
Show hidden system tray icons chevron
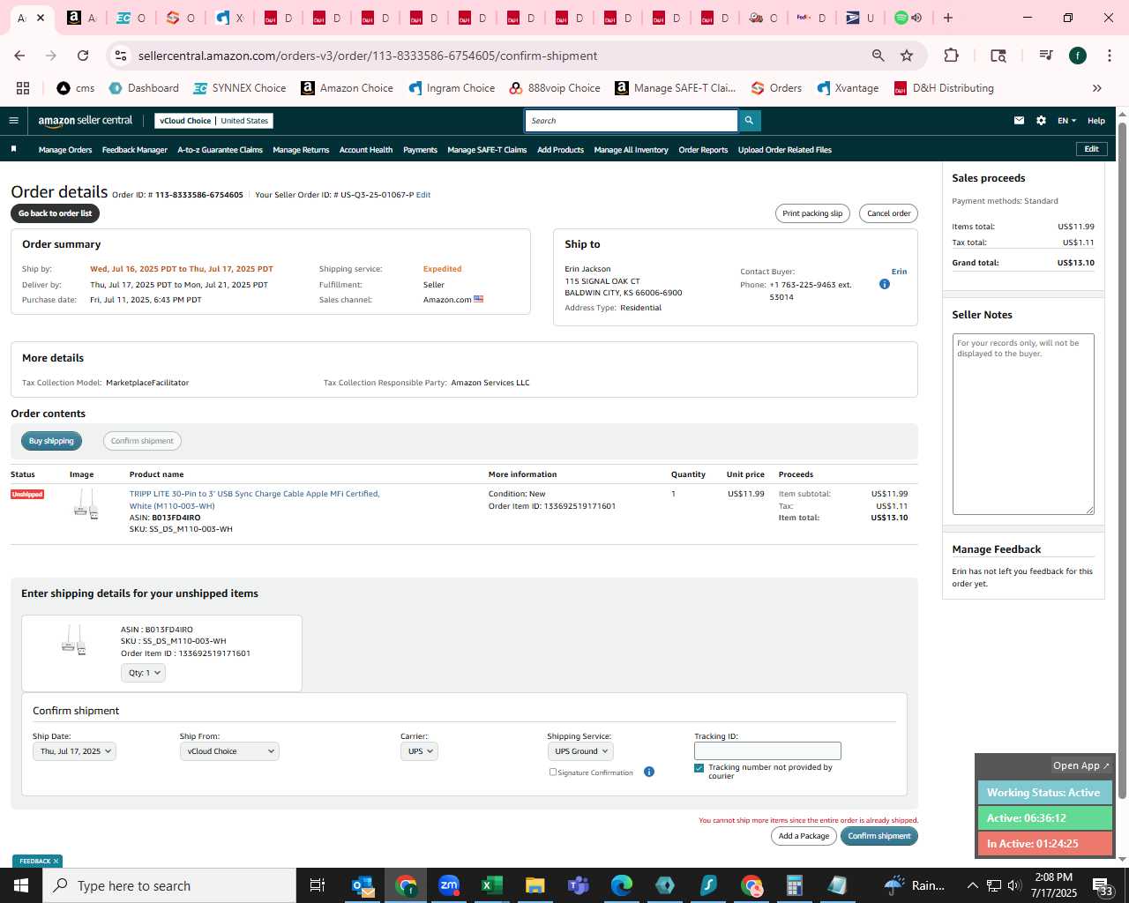[x=973, y=885]
